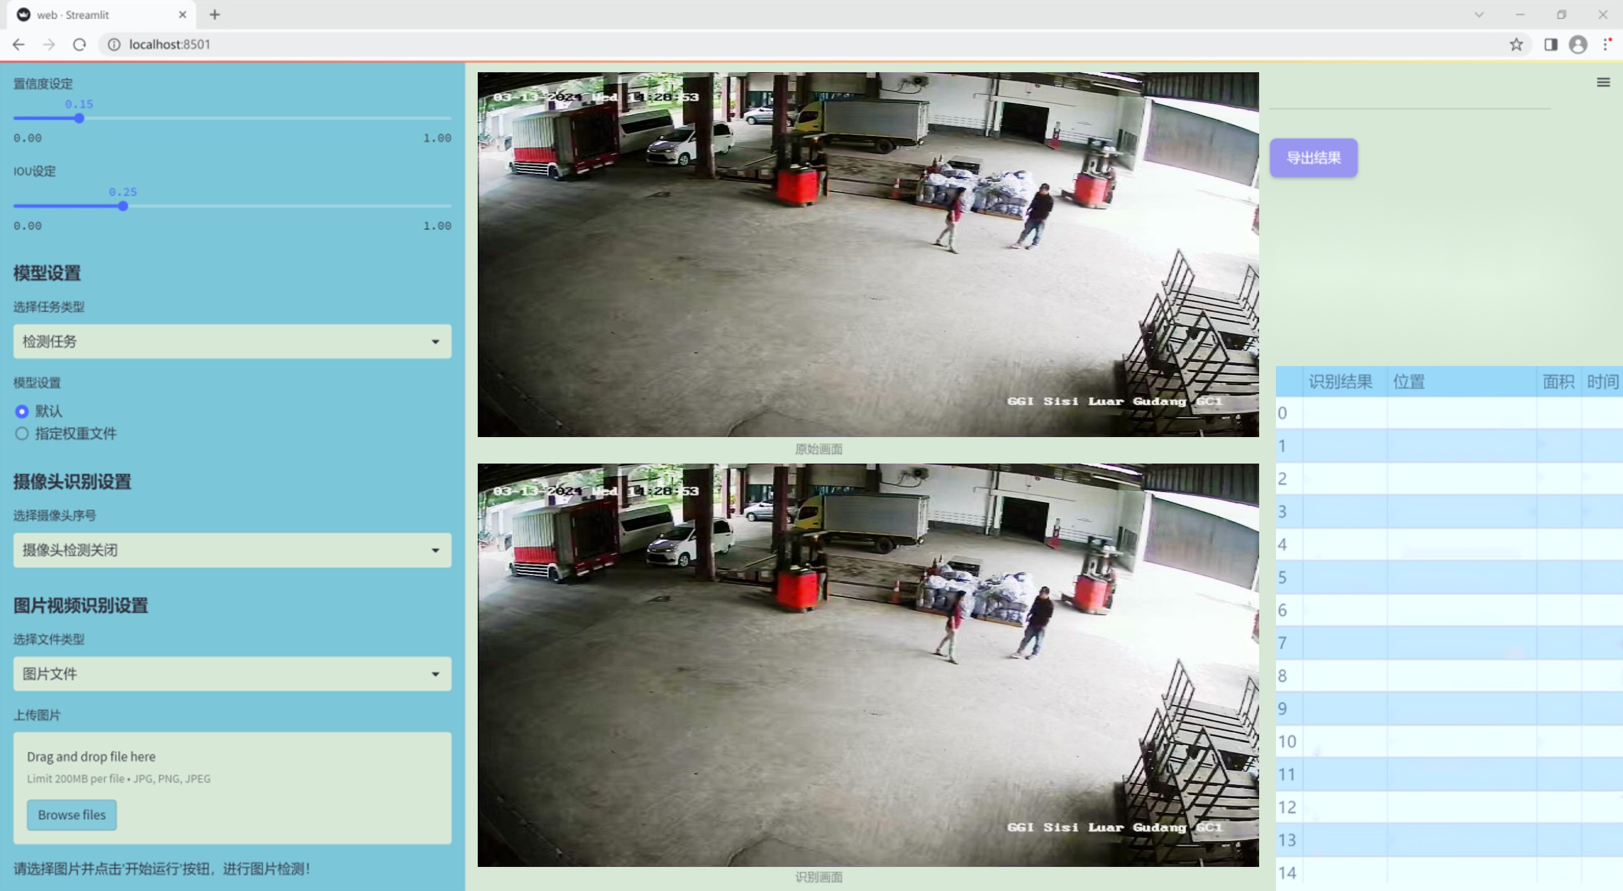This screenshot has width=1623, height=891.
Task: Click the 面积 column header
Action: pos(1558,382)
